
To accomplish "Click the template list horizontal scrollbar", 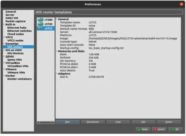I will 45,122.
